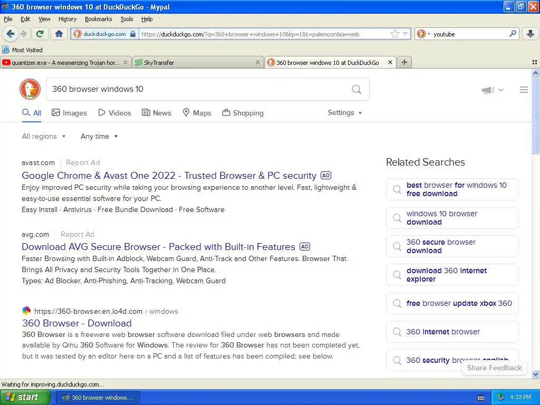Switch to Videos results
The height and width of the screenshot is (405, 540).
click(114, 113)
